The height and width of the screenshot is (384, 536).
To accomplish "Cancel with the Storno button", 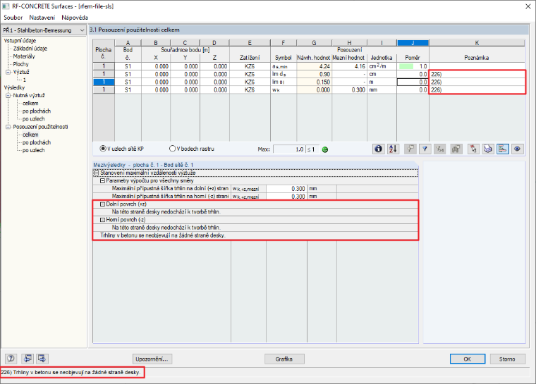I will coord(507,359).
